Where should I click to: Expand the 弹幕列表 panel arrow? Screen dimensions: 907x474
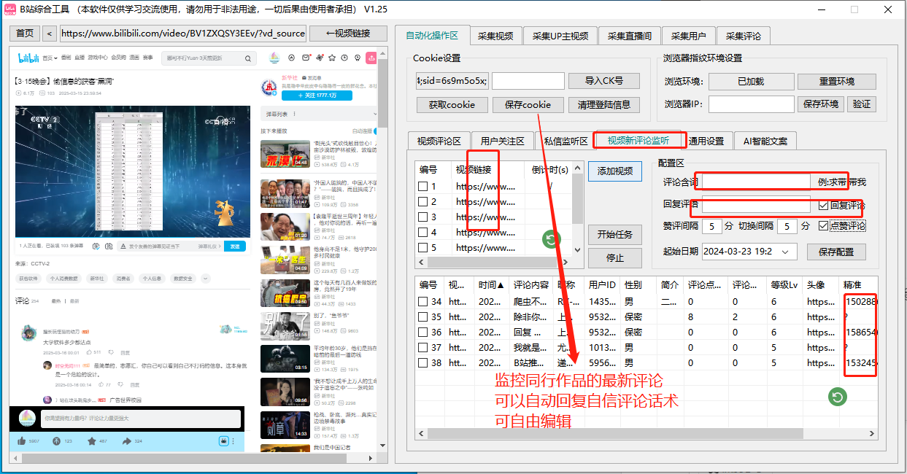click(375, 114)
